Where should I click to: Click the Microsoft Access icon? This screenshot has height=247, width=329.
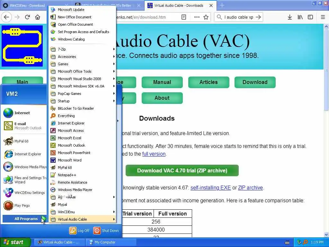click(53, 131)
